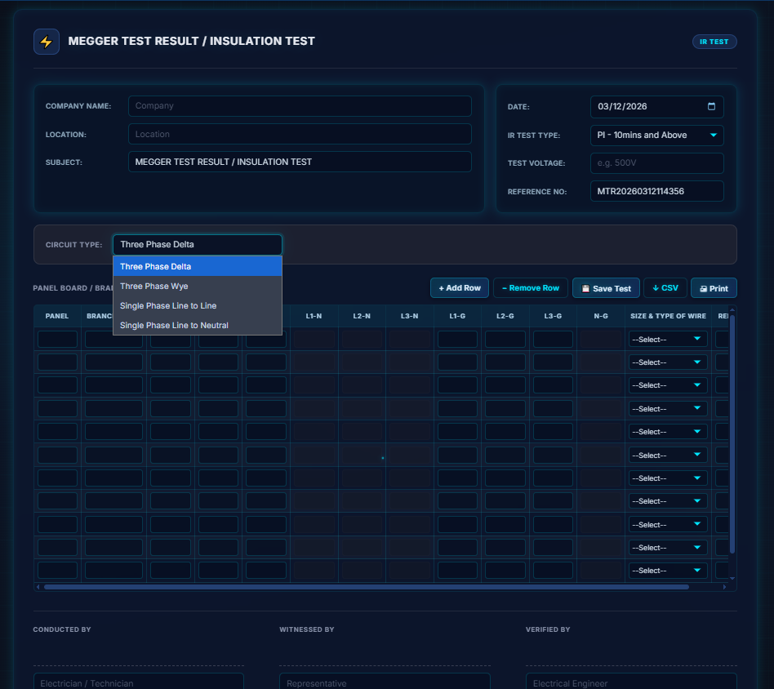This screenshot has width=774, height=689.
Task: Click the Add Row button
Action: pos(460,288)
